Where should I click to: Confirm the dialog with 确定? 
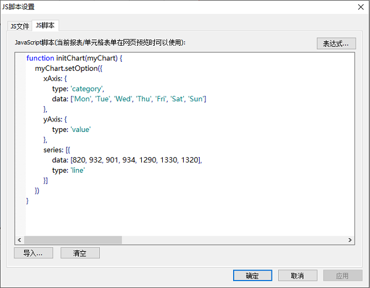[252, 276]
